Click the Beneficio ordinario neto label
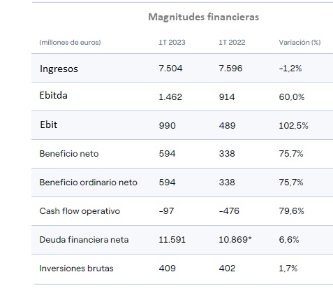The image size is (333, 293). click(x=89, y=183)
